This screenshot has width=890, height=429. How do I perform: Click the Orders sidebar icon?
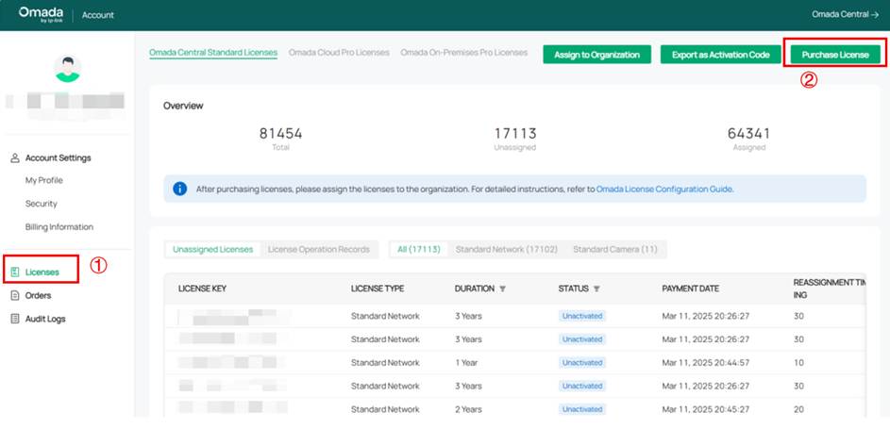(x=15, y=295)
